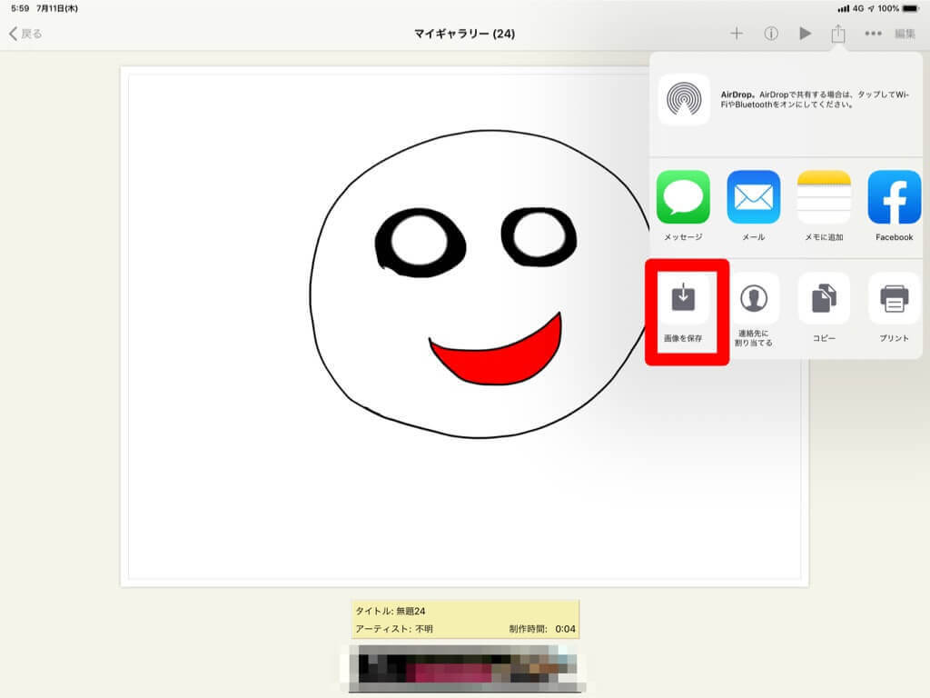Choose メモに追加 Notes app

click(x=824, y=205)
